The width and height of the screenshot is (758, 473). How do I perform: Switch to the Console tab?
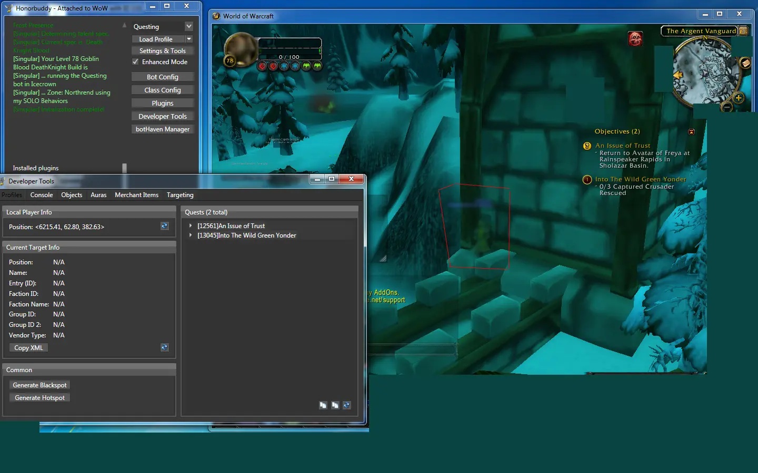coord(42,195)
